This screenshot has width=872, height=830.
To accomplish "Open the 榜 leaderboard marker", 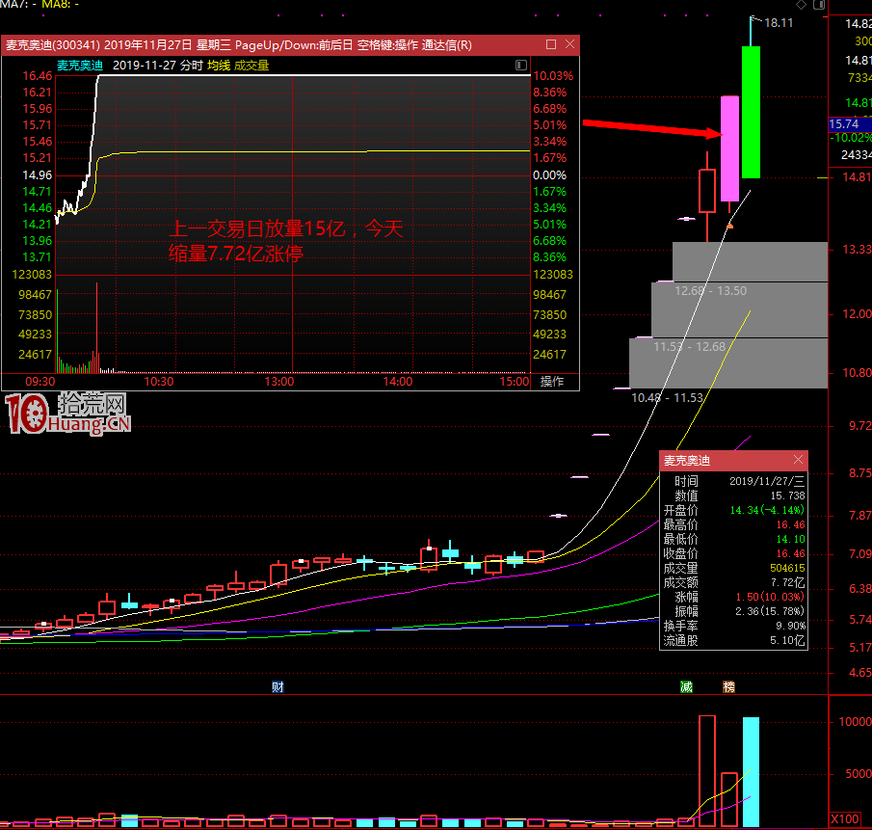I will [728, 686].
